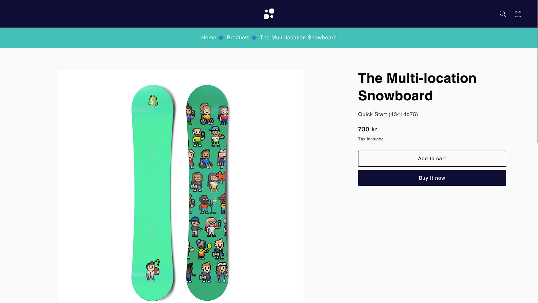Open the cart icon next to search

(517, 14)
